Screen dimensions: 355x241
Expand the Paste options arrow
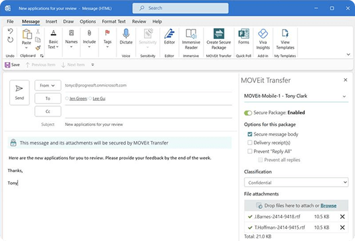click(x=26, y=48)
